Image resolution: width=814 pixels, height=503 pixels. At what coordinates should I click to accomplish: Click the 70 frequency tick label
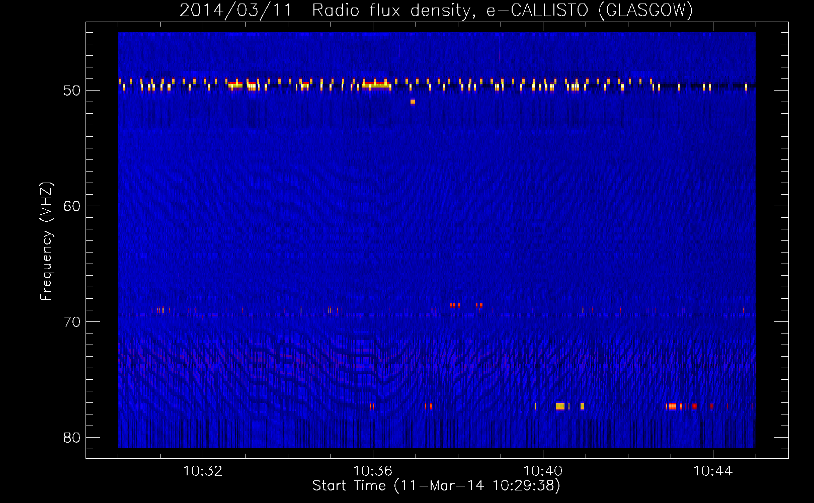(x=72, y=322)
